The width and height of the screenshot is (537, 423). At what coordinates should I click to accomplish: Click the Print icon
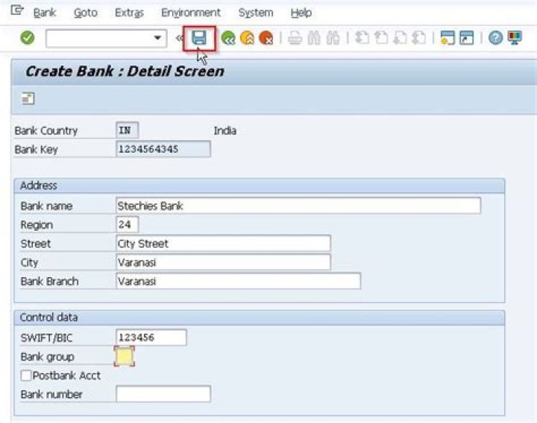click(295, 38)
